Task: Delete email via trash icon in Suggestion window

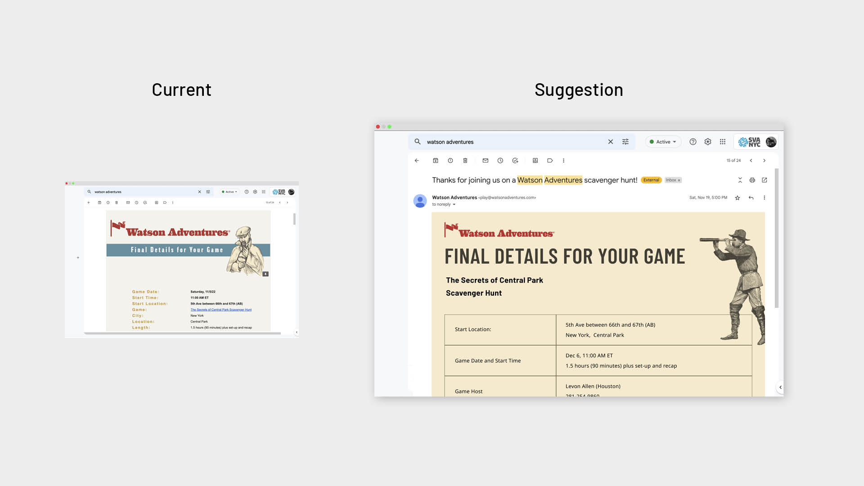Action: pos(465,161)
